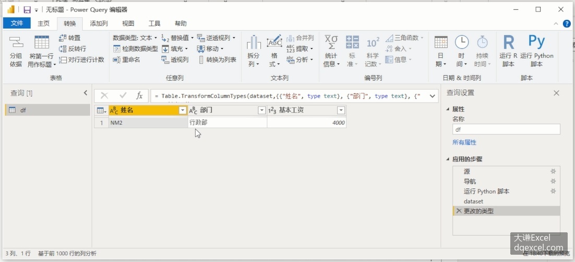This screenshot has width=575, height=262.
Task: Collapse the Properties (属性) section
Action: (x=448, y=109)
